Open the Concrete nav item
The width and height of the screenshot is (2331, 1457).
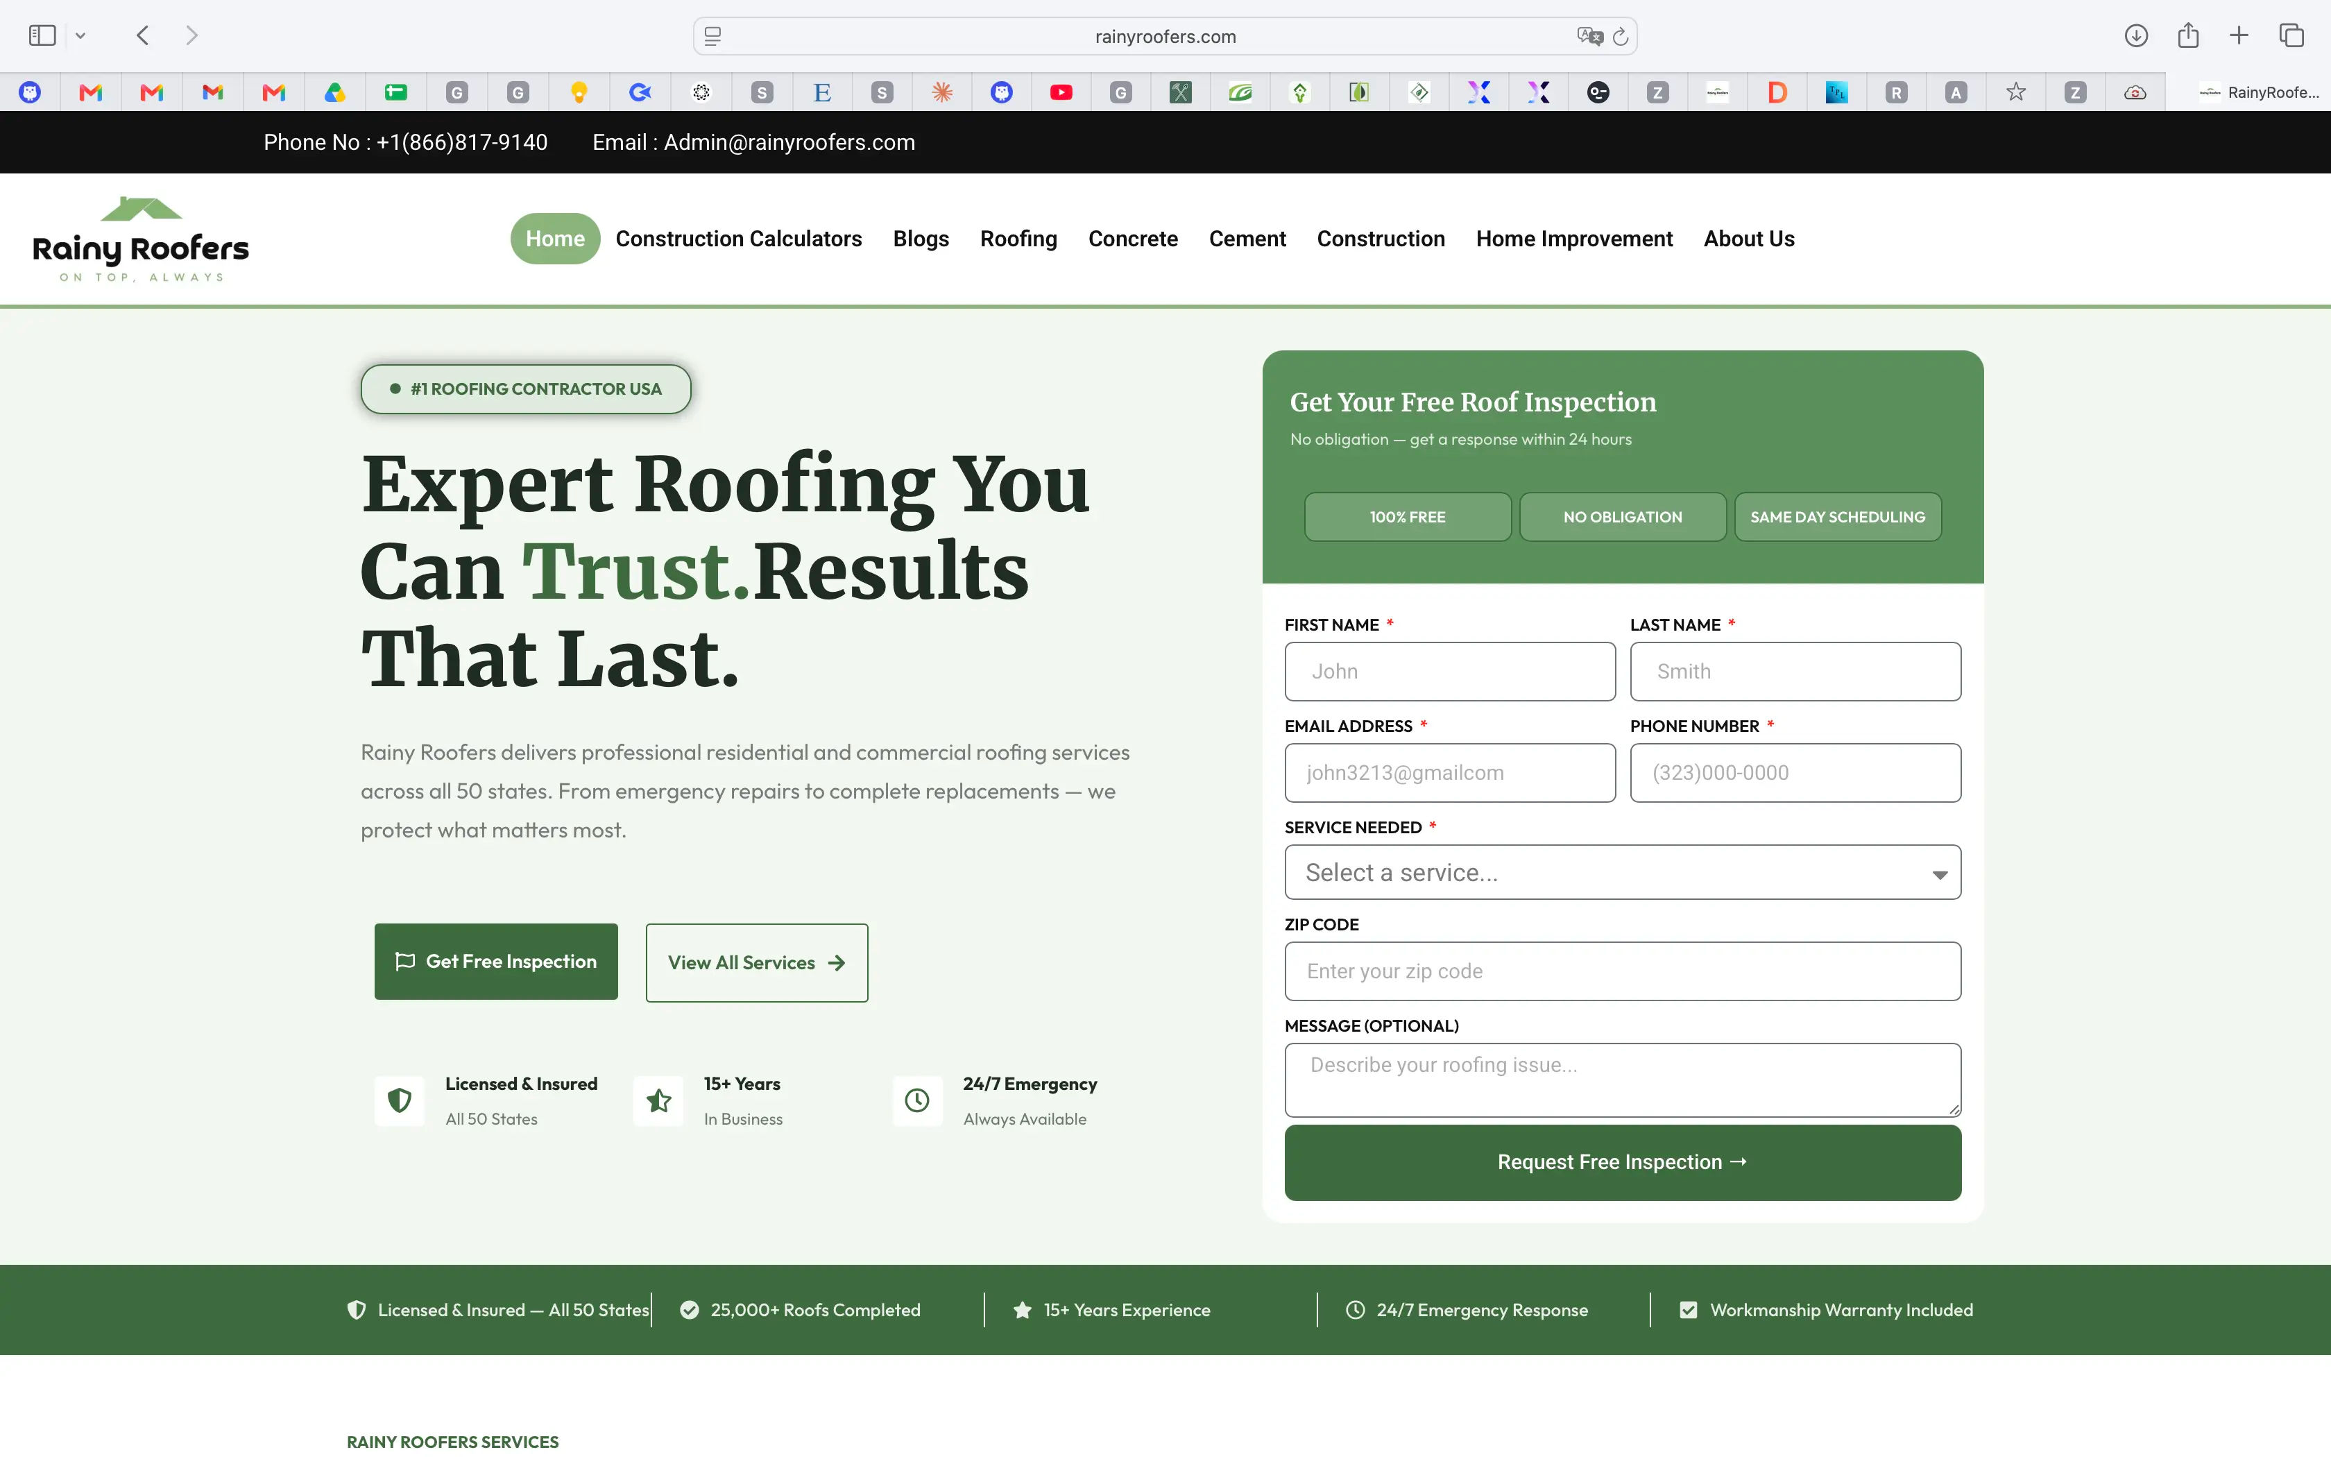click(1133, 239)
